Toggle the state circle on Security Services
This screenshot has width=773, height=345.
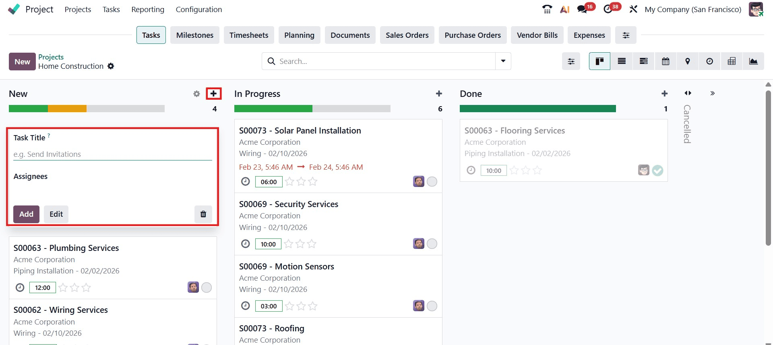[432, 244]
